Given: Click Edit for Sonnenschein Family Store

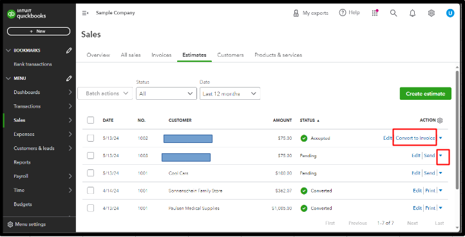Looking at the screenshot, I should tap(417, 191).
